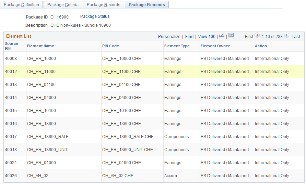Click Element Owner in CH_ER_11000 row
The width and height of the screenshot is (306, 184).
225,72
